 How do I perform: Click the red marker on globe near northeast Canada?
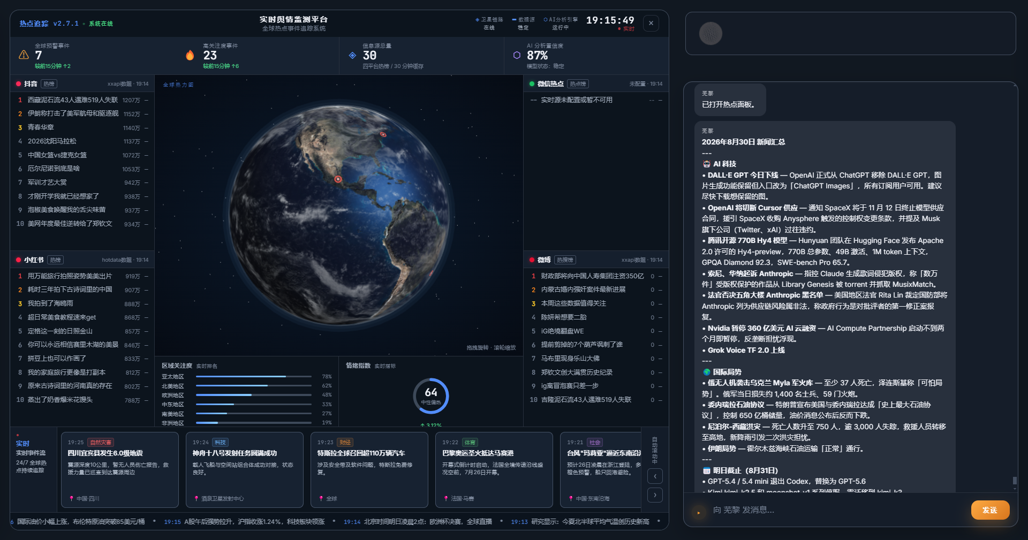pos(383,134)
